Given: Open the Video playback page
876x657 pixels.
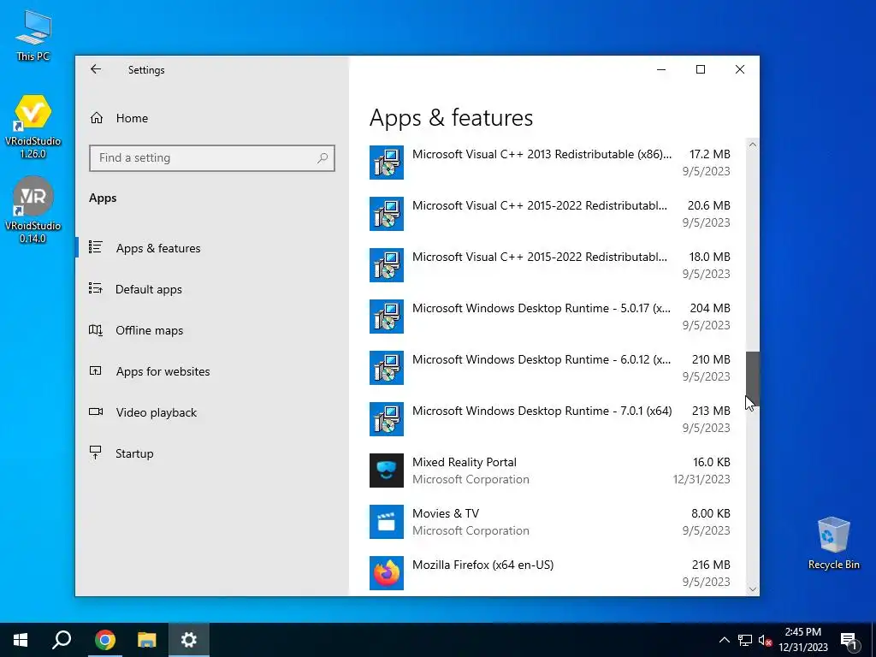Looking at the screenshot, I should [x=157, y=412].
